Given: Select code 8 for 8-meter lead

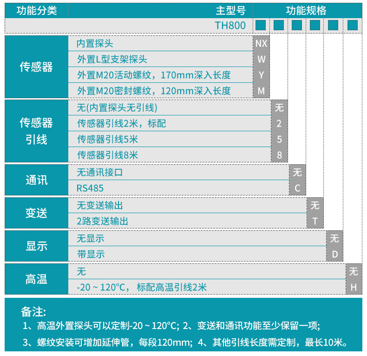Looking at the screenshot, I should (x=279, y=155).
